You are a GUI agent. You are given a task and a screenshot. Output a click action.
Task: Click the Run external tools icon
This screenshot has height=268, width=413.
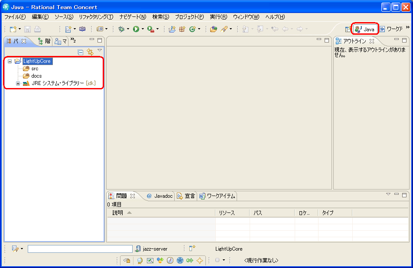coord(151,29)
